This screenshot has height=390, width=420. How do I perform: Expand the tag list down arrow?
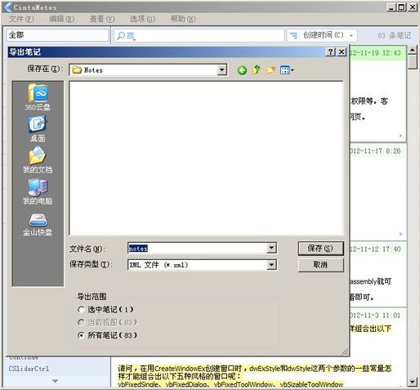(x=55, y=381)
